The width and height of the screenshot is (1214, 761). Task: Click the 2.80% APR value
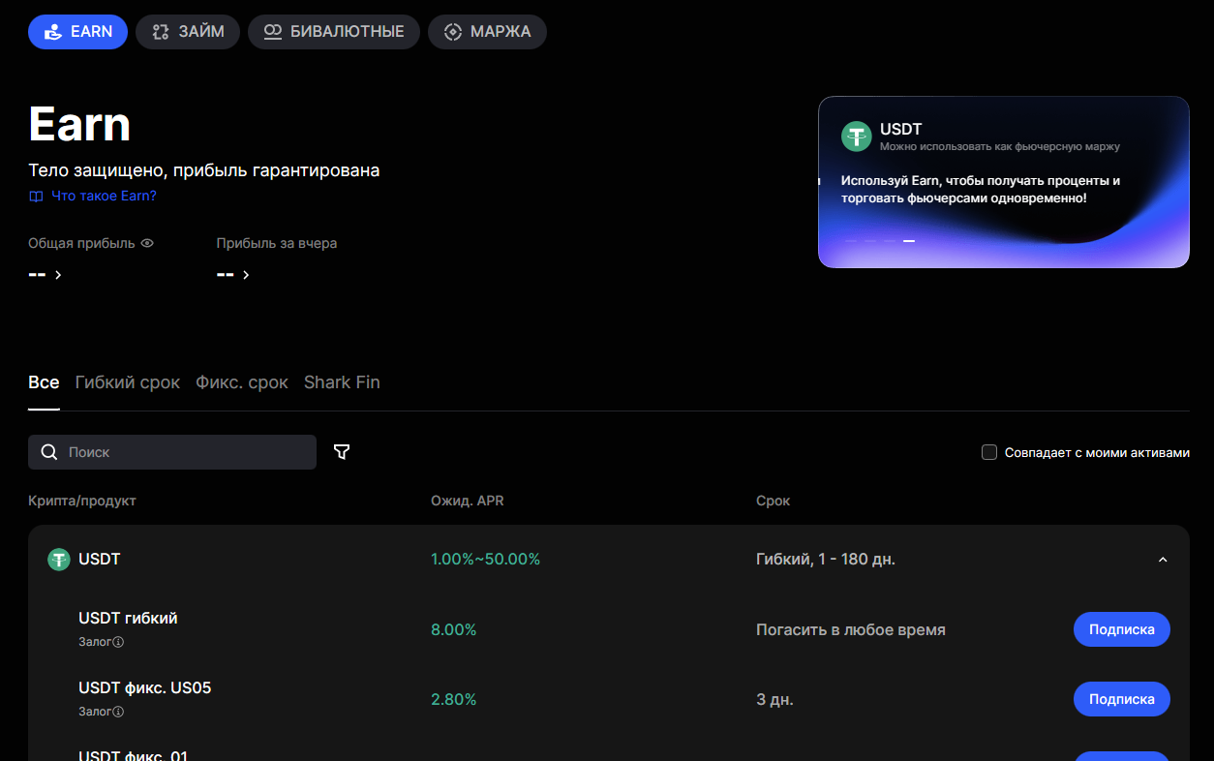454,699
